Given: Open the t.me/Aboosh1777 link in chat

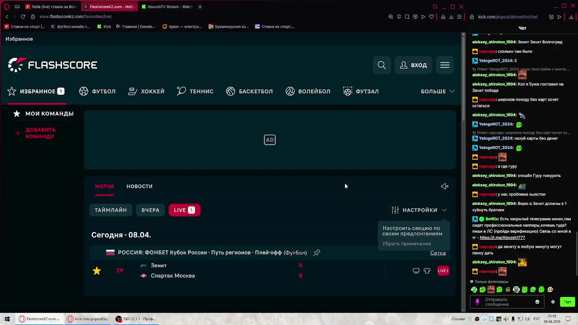Looking at the screenshot, I should pyautogui.click(x=502, y=237).
